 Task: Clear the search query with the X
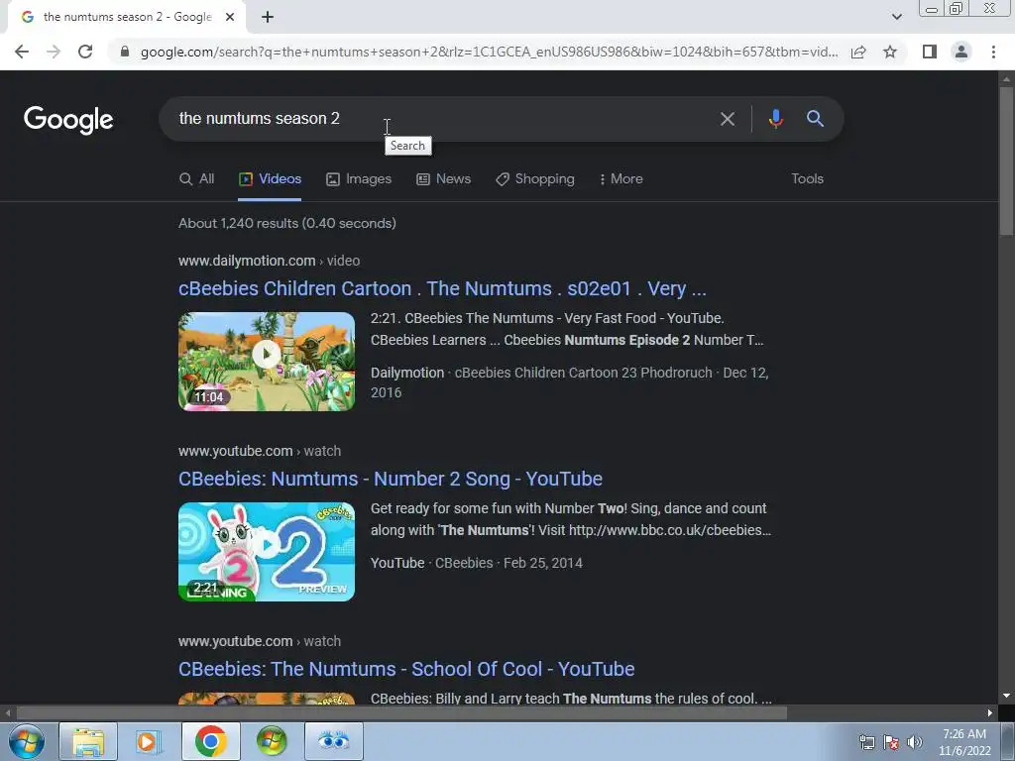728,119
